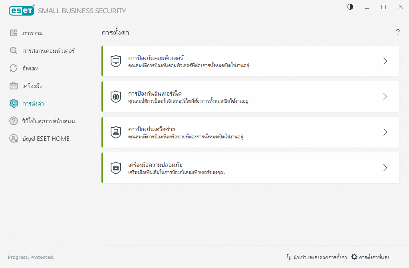Open นำเข้าและส่งออกการตั้งค่า import/export link
This screenshot has width=409, height=268.
pos(316,257)
